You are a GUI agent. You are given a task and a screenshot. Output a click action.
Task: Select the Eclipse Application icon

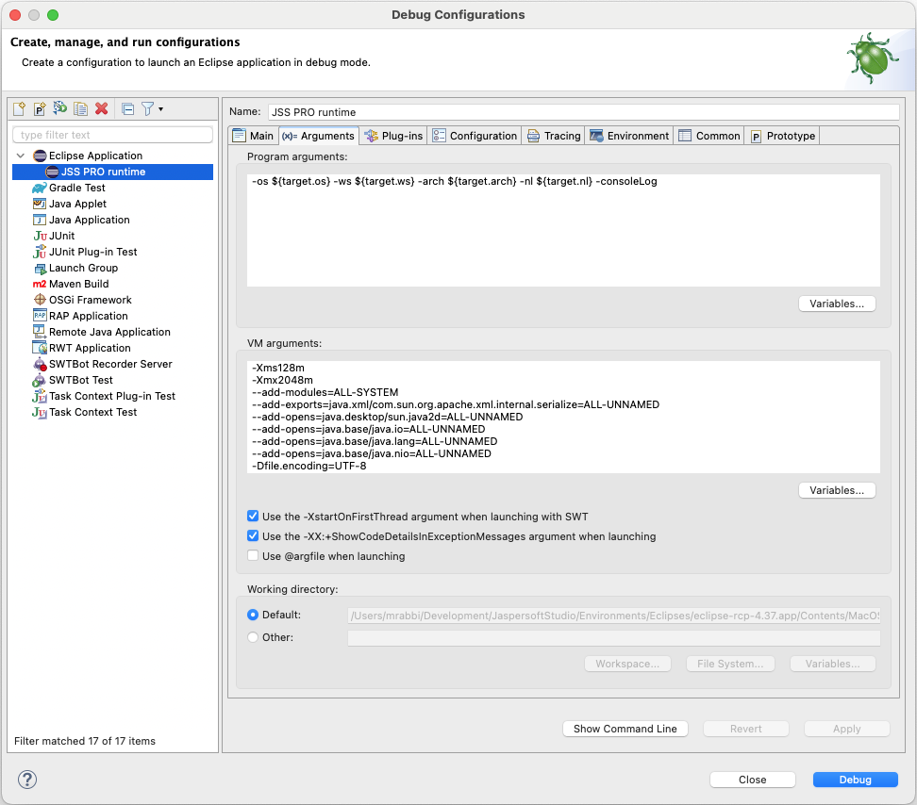pyautogui.click(x=40, y=156)
